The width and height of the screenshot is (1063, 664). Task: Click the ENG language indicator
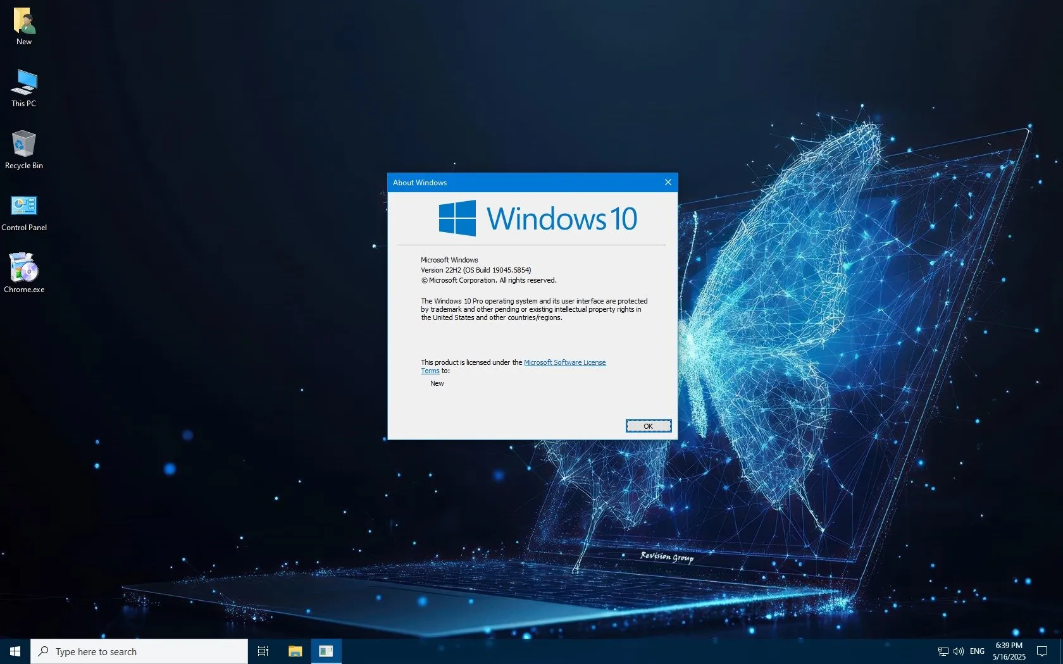click(x=976, y=651)
